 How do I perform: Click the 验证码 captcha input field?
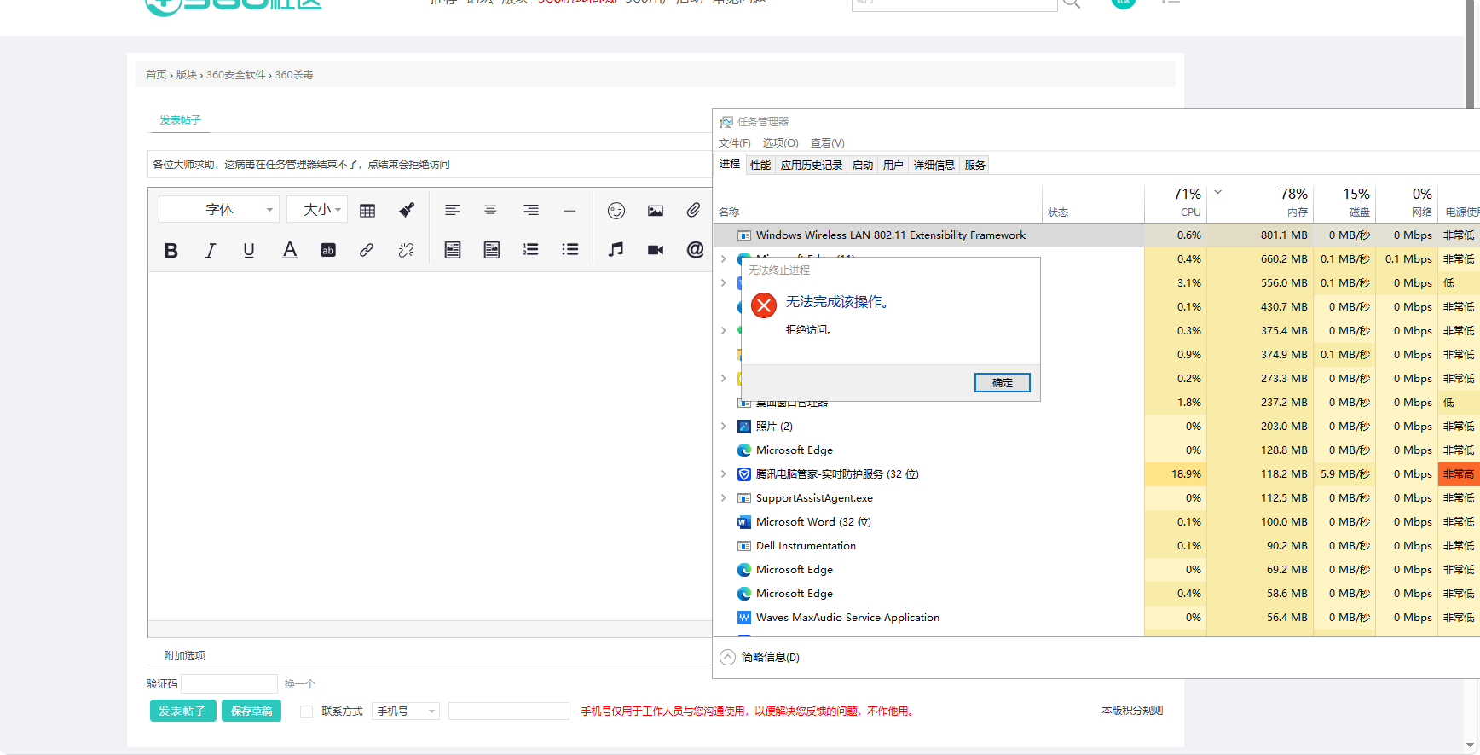pos(229,683)
